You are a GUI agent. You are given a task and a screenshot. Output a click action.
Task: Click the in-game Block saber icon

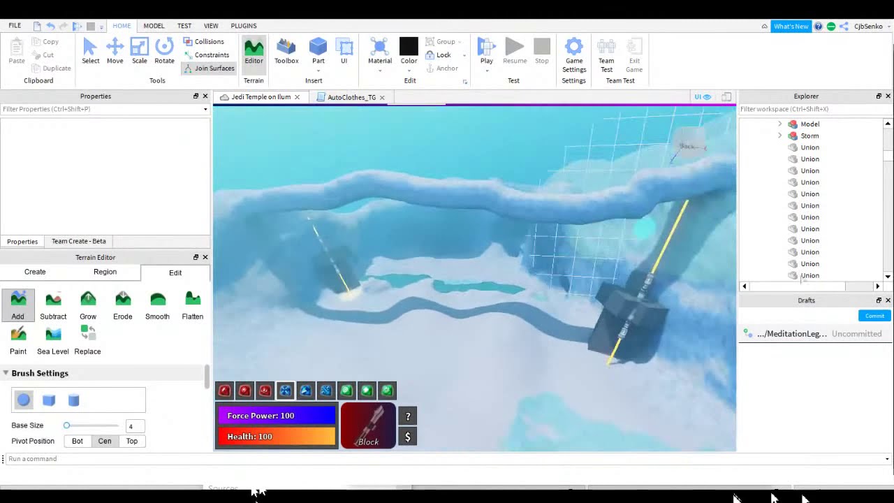point(368,425)
